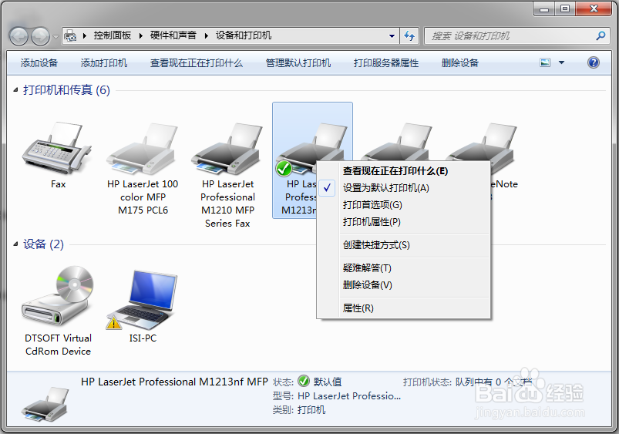Screen dimensions: 619x434
Task: Click 打印服务器属性 toolbar button
Action: tap(386, 62)
